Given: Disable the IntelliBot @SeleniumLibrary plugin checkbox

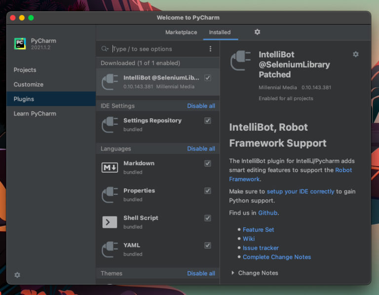Looking at the screenshot, I should tap(208, 78).
